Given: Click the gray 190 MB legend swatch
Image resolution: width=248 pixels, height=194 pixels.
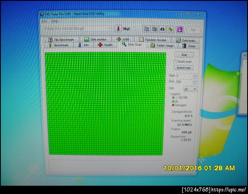Looking at the screenshot, I should (173, 98).
